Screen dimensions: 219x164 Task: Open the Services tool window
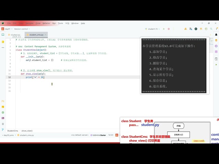(3, 112)
